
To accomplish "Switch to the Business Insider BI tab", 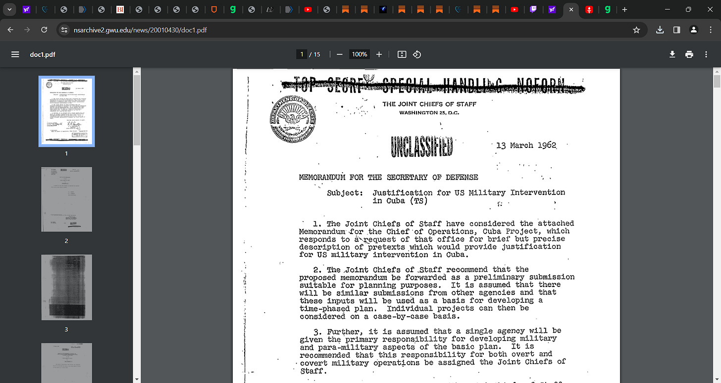I will tap(120, 9).
